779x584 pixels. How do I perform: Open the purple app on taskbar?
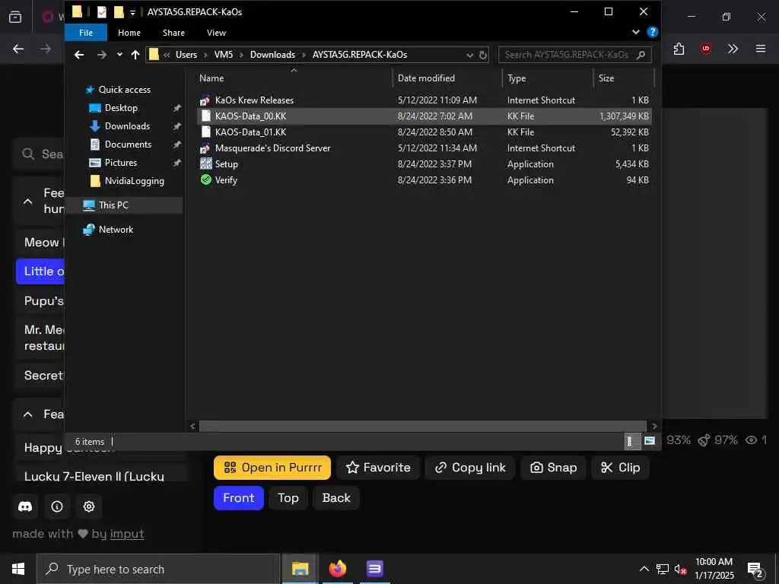point(374,569)
